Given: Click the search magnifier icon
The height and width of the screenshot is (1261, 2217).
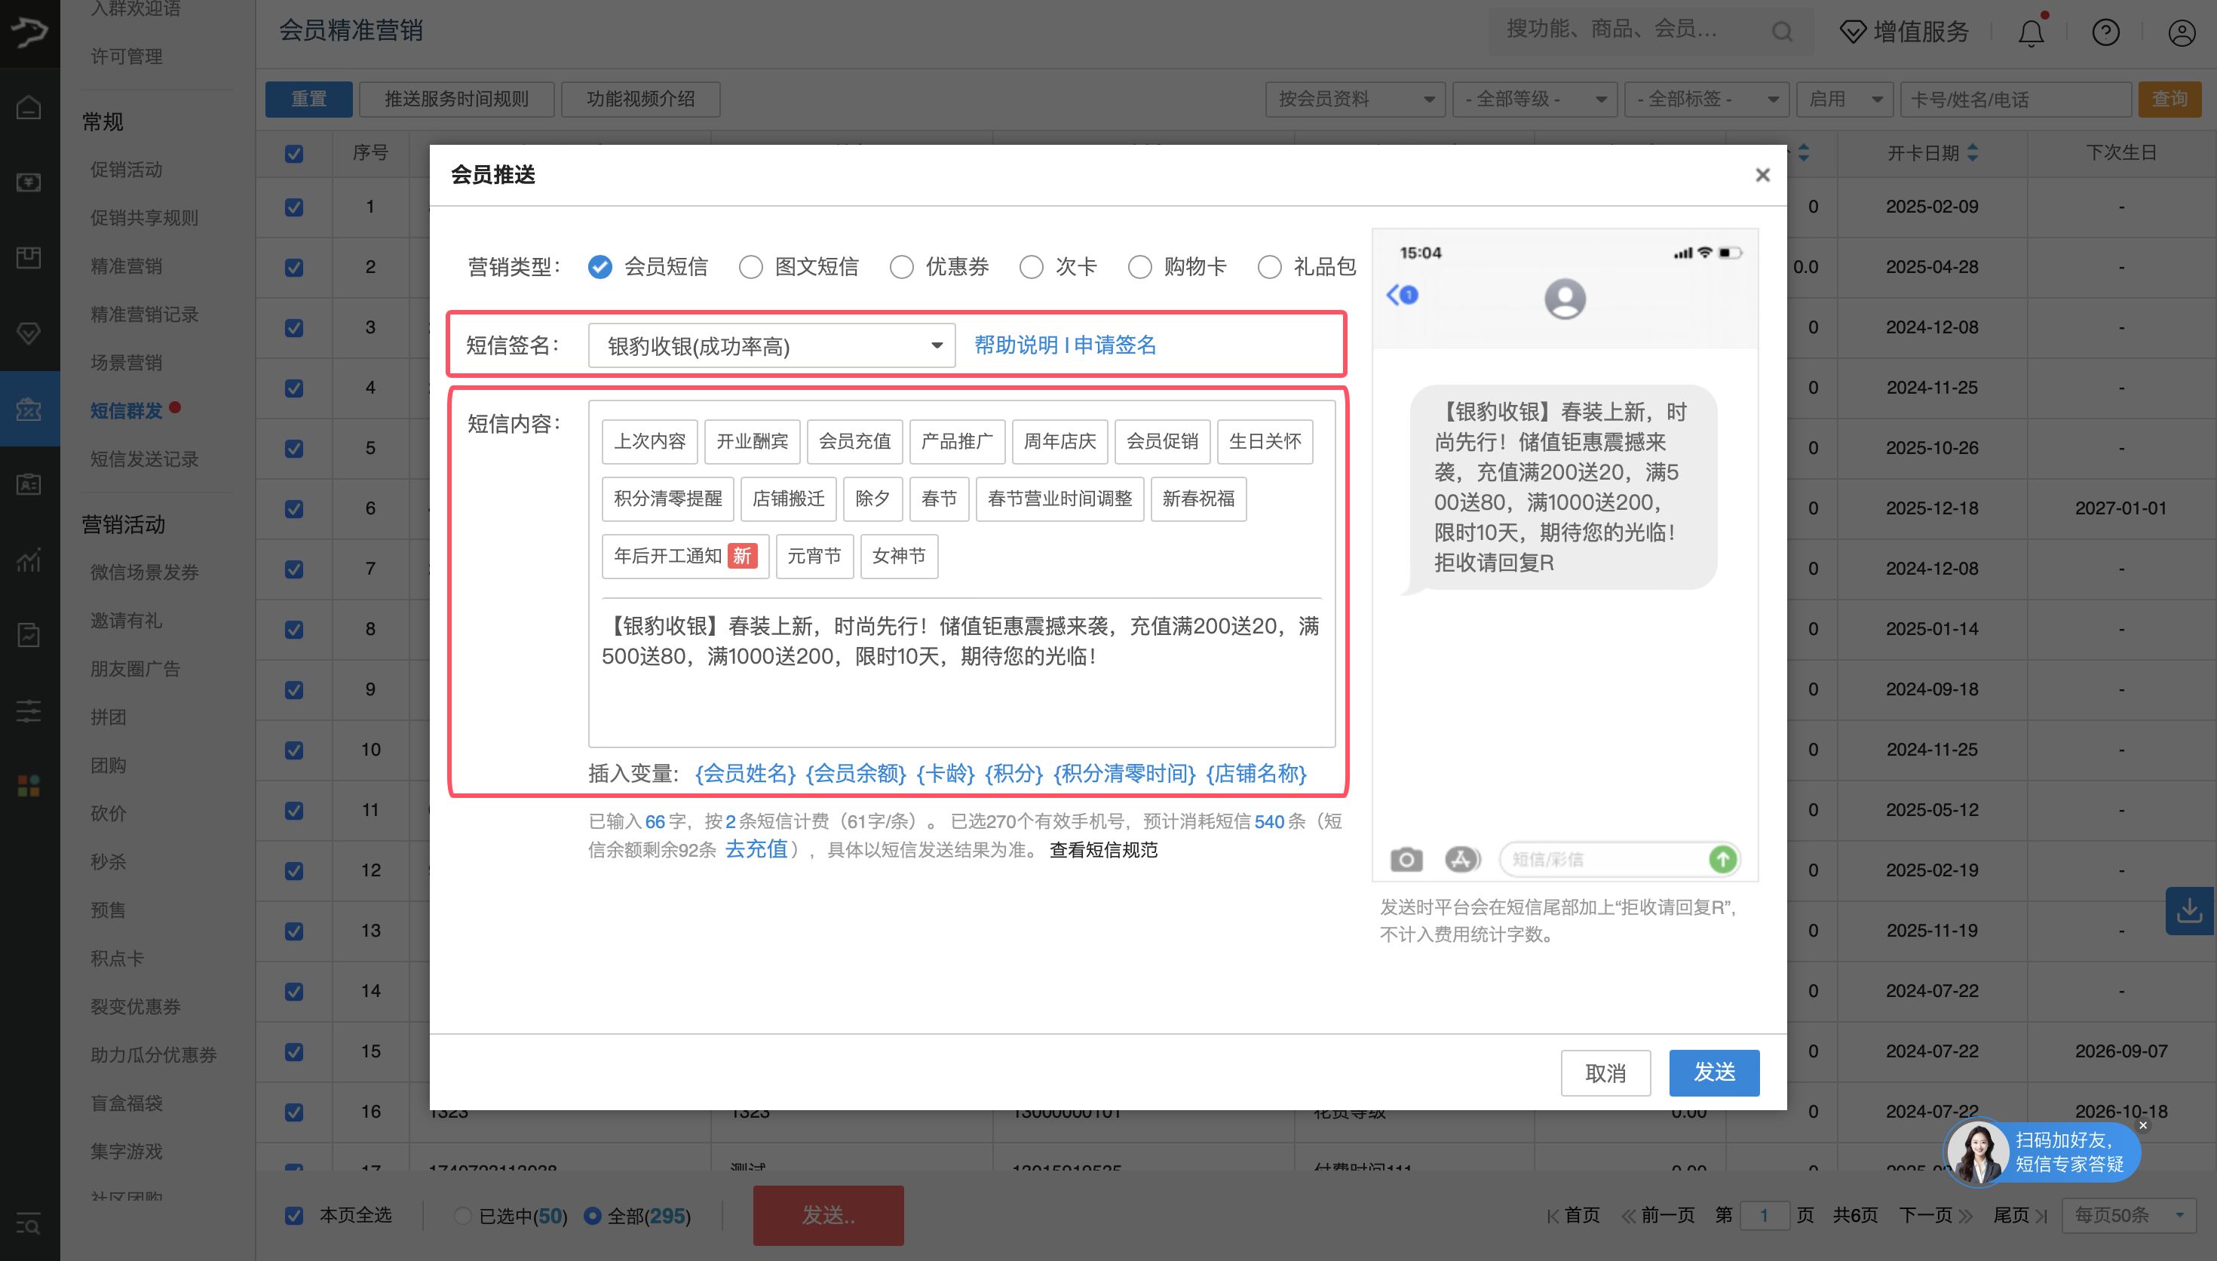Looking at the screenshot, I should [x=1782, y=32].
